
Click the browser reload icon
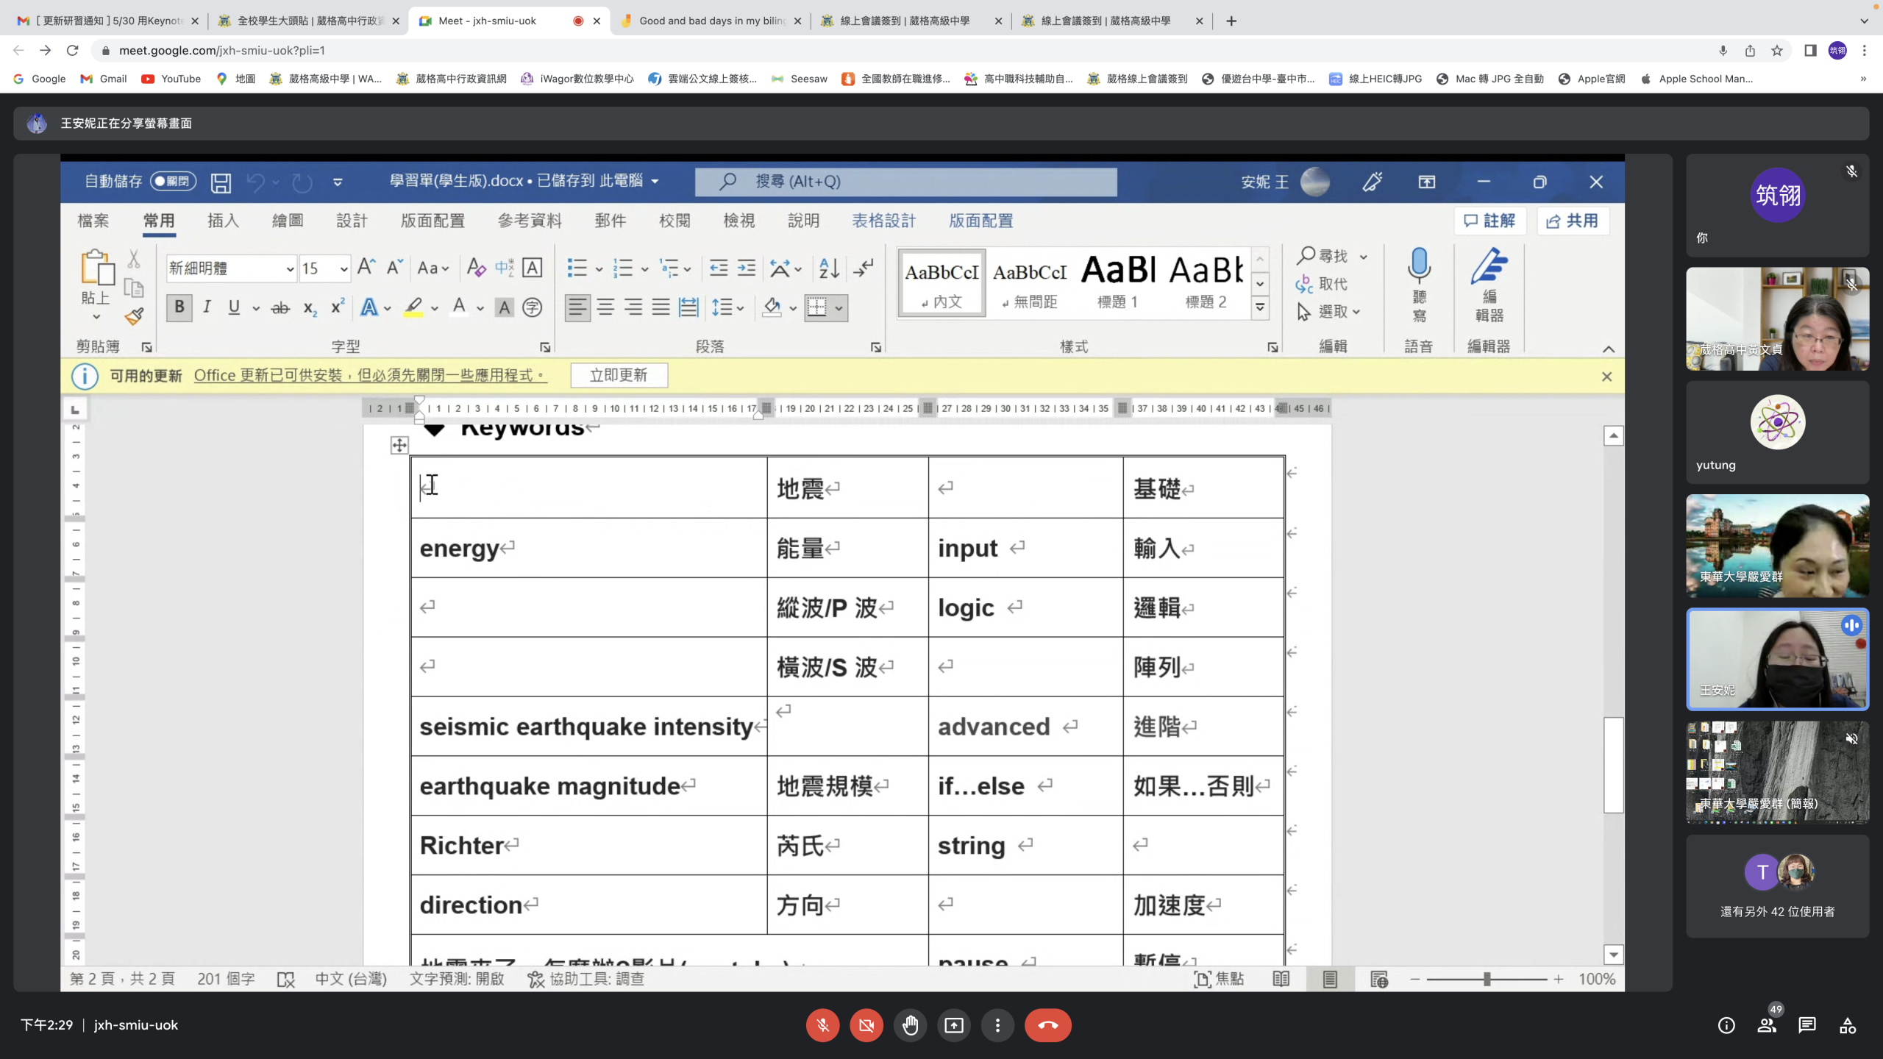[72, 50]
